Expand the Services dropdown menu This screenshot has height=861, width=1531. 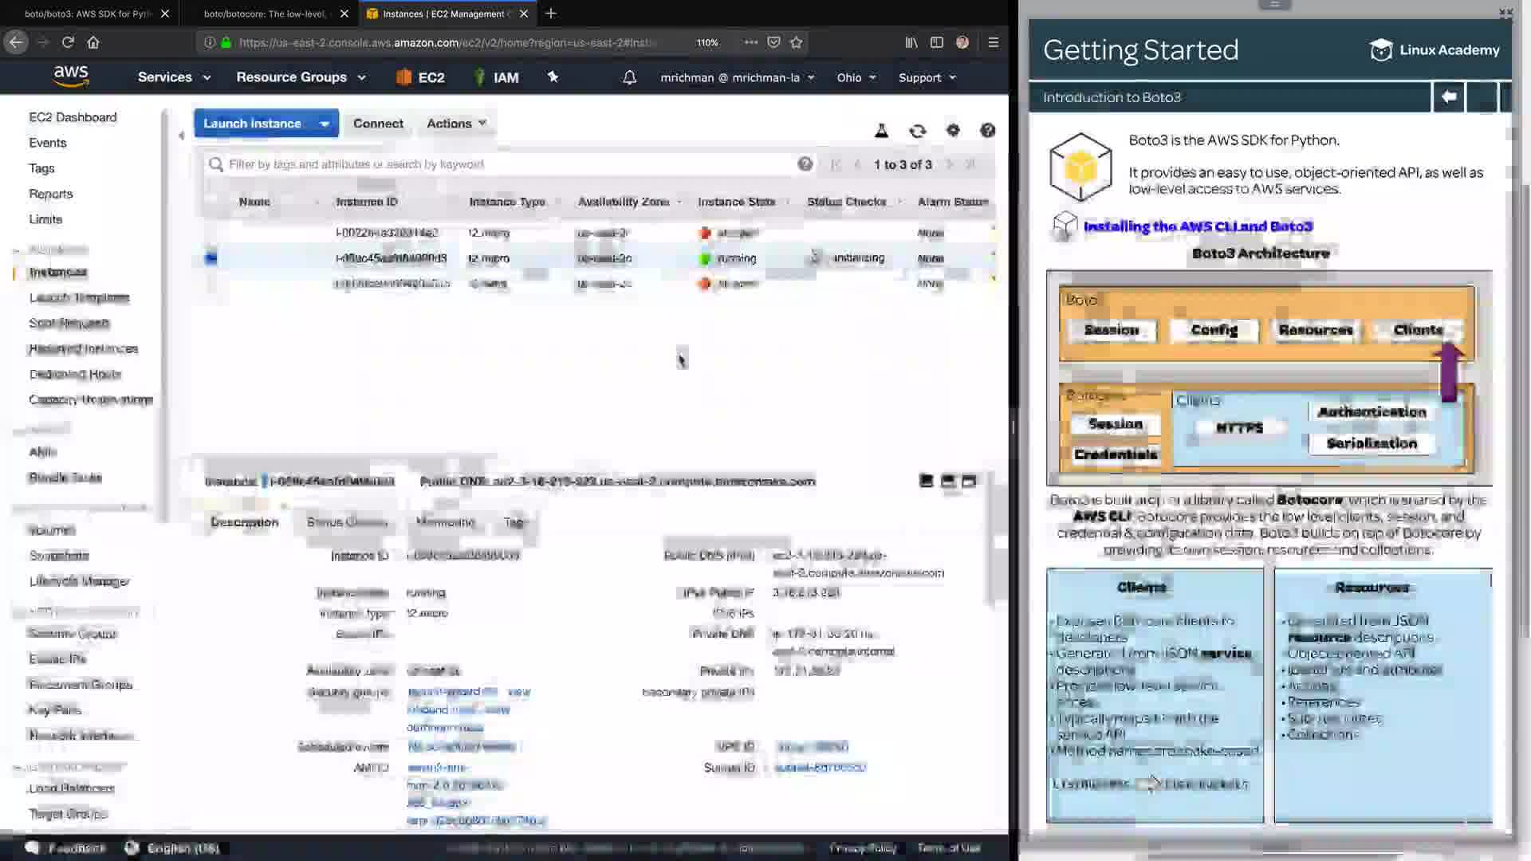174,77
